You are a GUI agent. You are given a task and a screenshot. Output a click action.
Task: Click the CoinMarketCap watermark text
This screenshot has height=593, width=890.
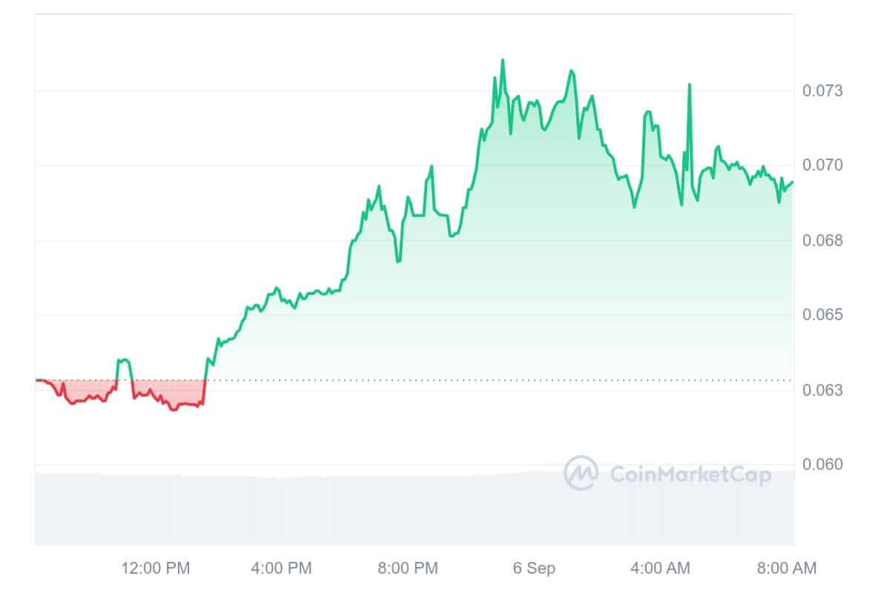click(690, 474)
